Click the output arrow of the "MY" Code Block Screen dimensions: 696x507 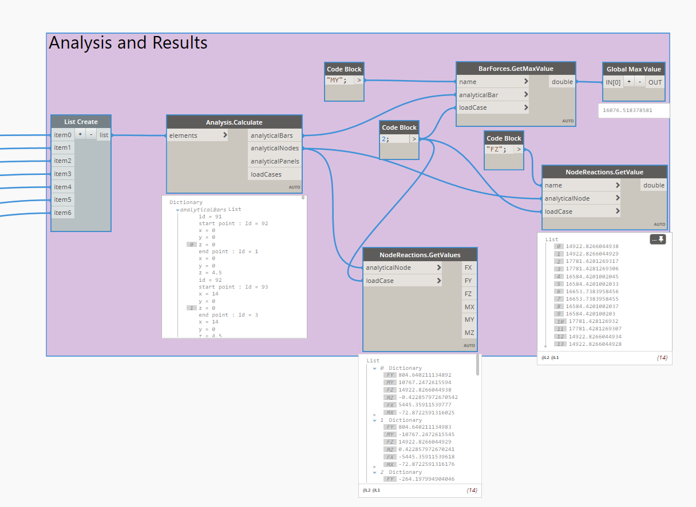[x=359, y=80]
